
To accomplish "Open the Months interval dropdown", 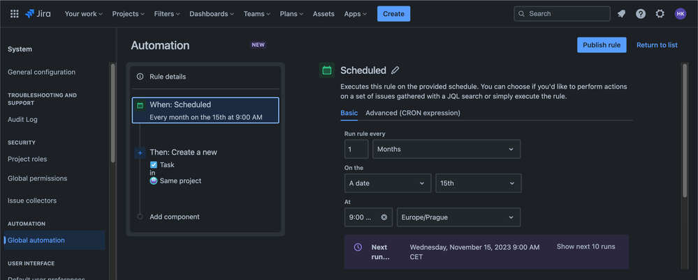I will [x=446, y=149].
